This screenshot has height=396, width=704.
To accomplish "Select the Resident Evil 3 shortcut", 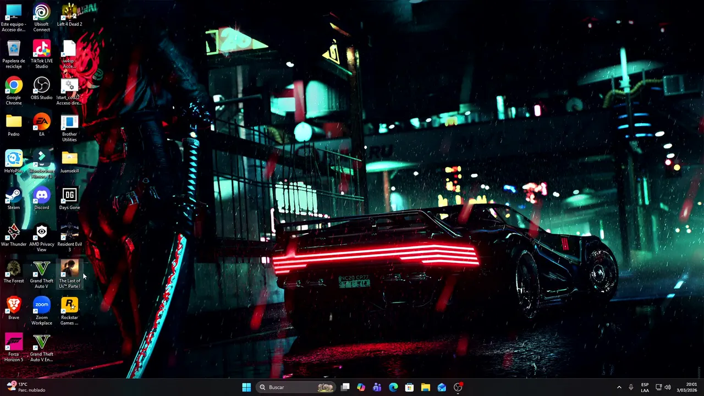I will tap(69, 238).
